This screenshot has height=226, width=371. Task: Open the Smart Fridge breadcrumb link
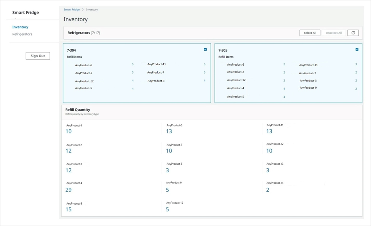point(72,9)
